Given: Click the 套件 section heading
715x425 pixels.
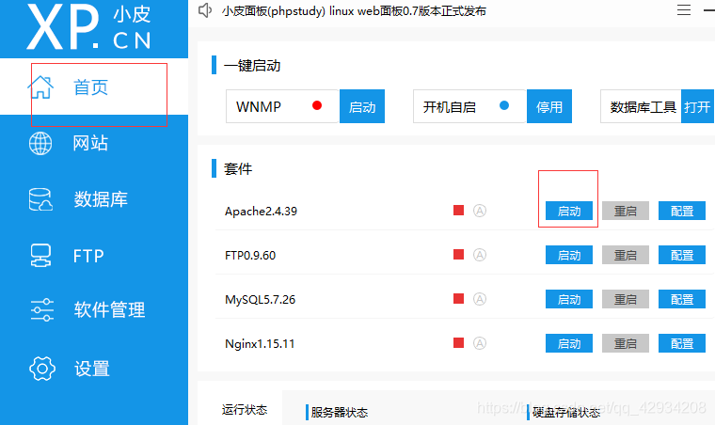Looking at the screenshot, I should tap(238, 169).
